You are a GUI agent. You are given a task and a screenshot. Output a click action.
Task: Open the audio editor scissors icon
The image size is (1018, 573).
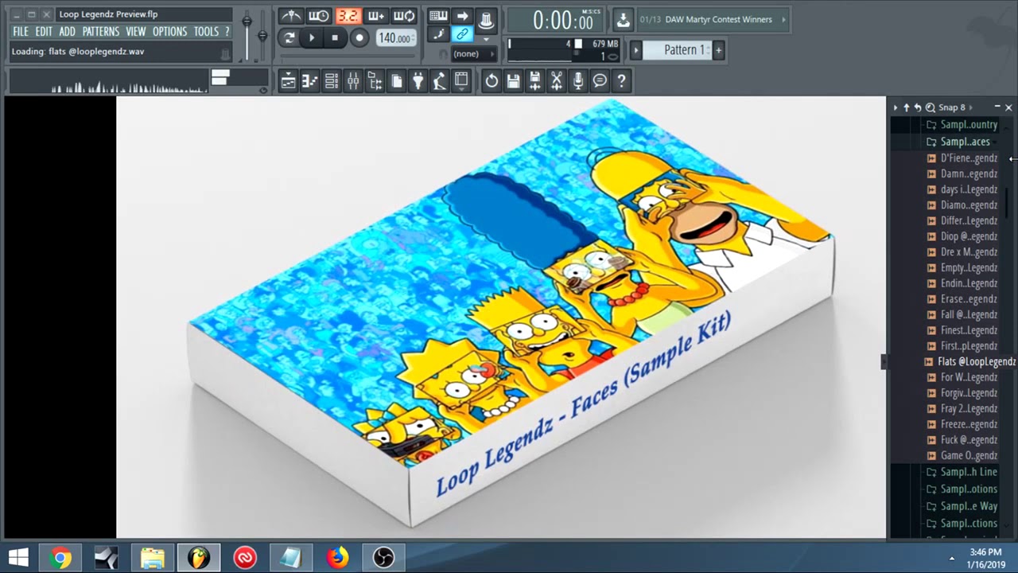(x=556, y=80)
